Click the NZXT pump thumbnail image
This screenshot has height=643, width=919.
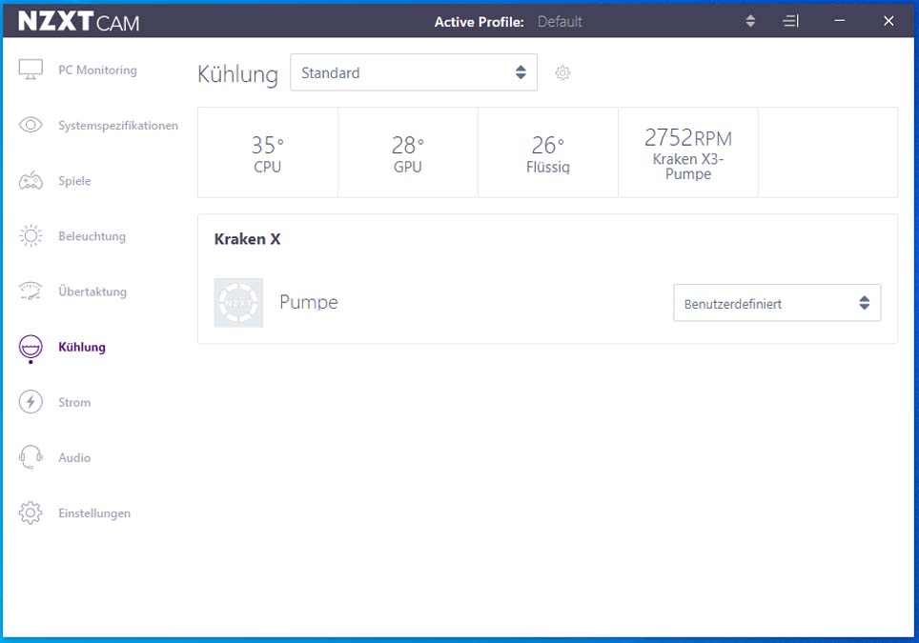tap(238, 303)
